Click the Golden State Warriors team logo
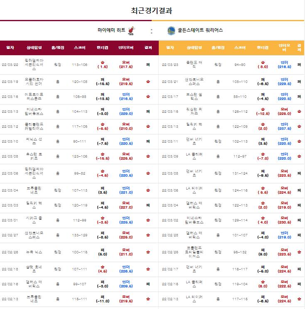 tap(171, 31)
